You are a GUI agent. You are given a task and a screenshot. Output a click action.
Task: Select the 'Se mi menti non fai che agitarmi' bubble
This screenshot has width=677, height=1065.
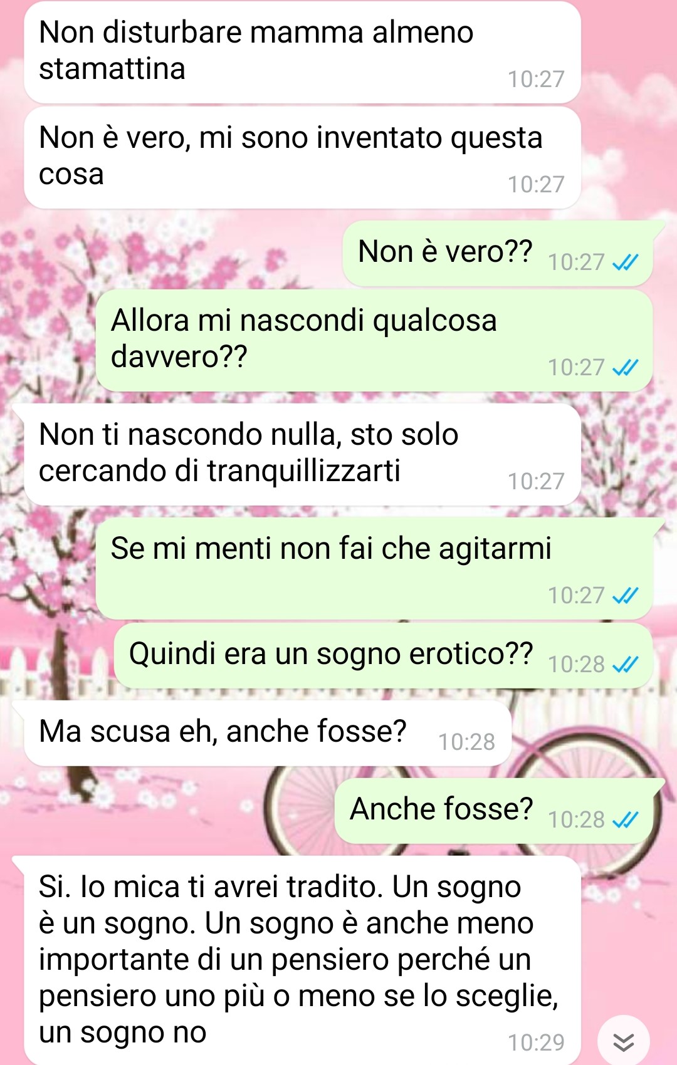[x=374, y=569]
